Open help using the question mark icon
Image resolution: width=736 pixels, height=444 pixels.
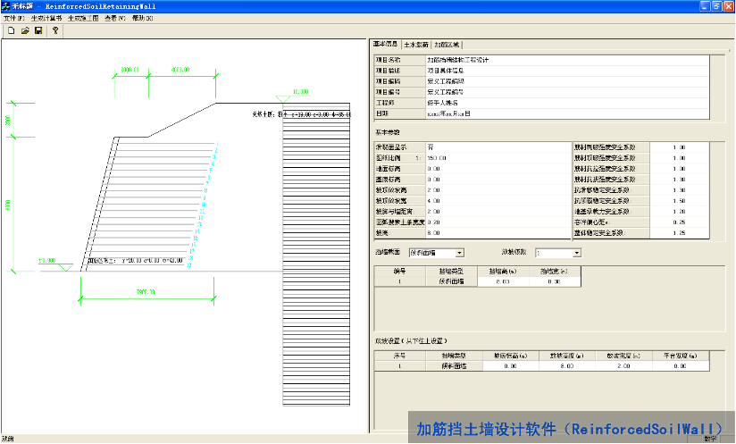pos(55,30)
